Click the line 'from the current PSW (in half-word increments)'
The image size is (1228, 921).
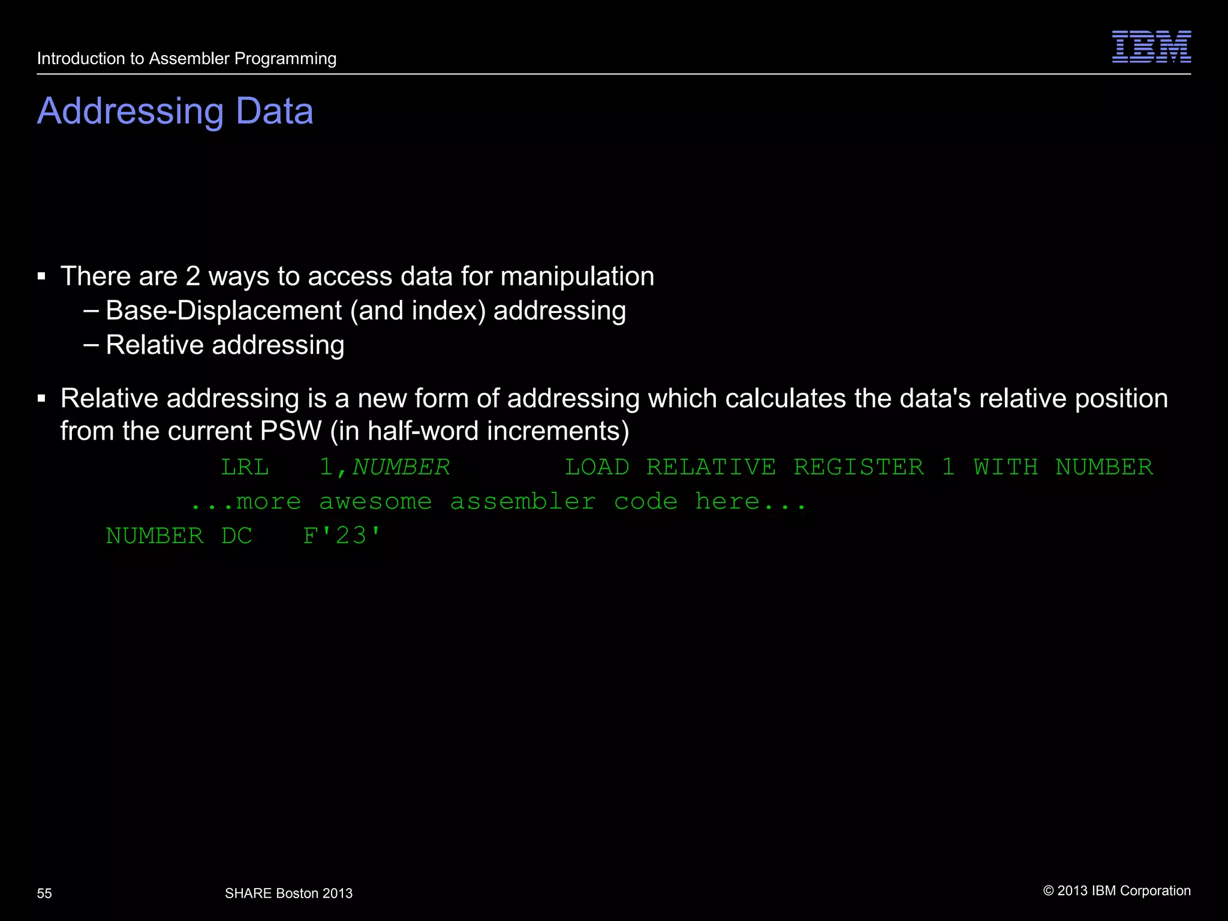[x=345, y=431]
